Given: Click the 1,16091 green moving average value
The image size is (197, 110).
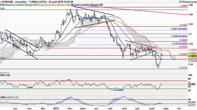Looking at the screenshot, I should pos(192,53).
